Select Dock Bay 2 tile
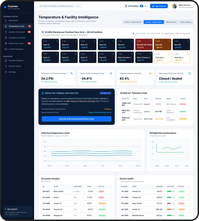This screenshot has height=221, width=199. click(181, 57)
